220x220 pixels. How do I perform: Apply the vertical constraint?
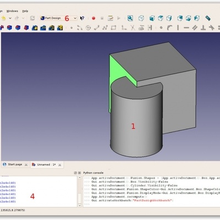178,28
